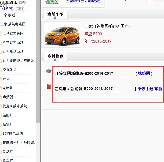This screenshot has width=164, height=162.
Task: Select 后雾灯 tree entry
Action: coord(8,124)
